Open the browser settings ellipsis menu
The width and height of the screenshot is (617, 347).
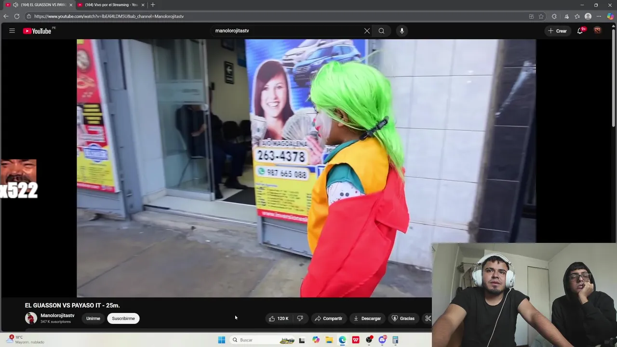click(x=599, y=16)
